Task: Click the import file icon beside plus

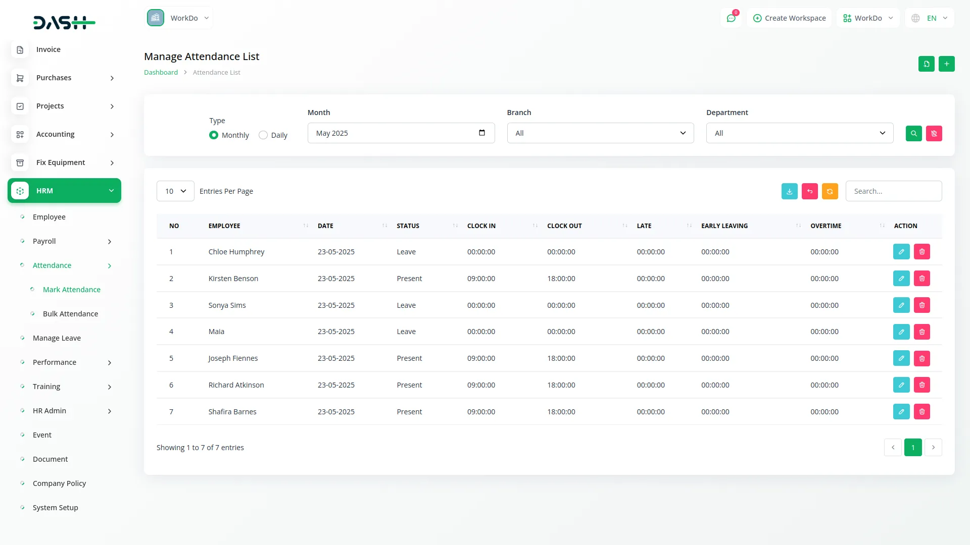Action: click(x=926, y=64)
